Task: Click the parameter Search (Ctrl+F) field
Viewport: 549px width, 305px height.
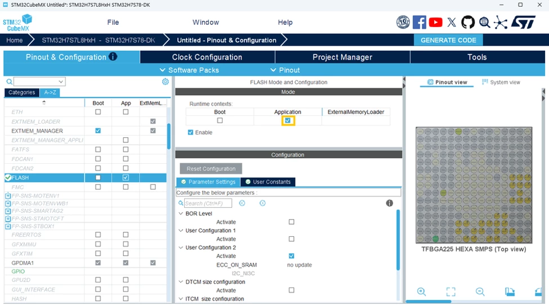Action: click(208, 203)
